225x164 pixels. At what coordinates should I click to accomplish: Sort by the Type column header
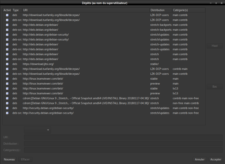17,10
